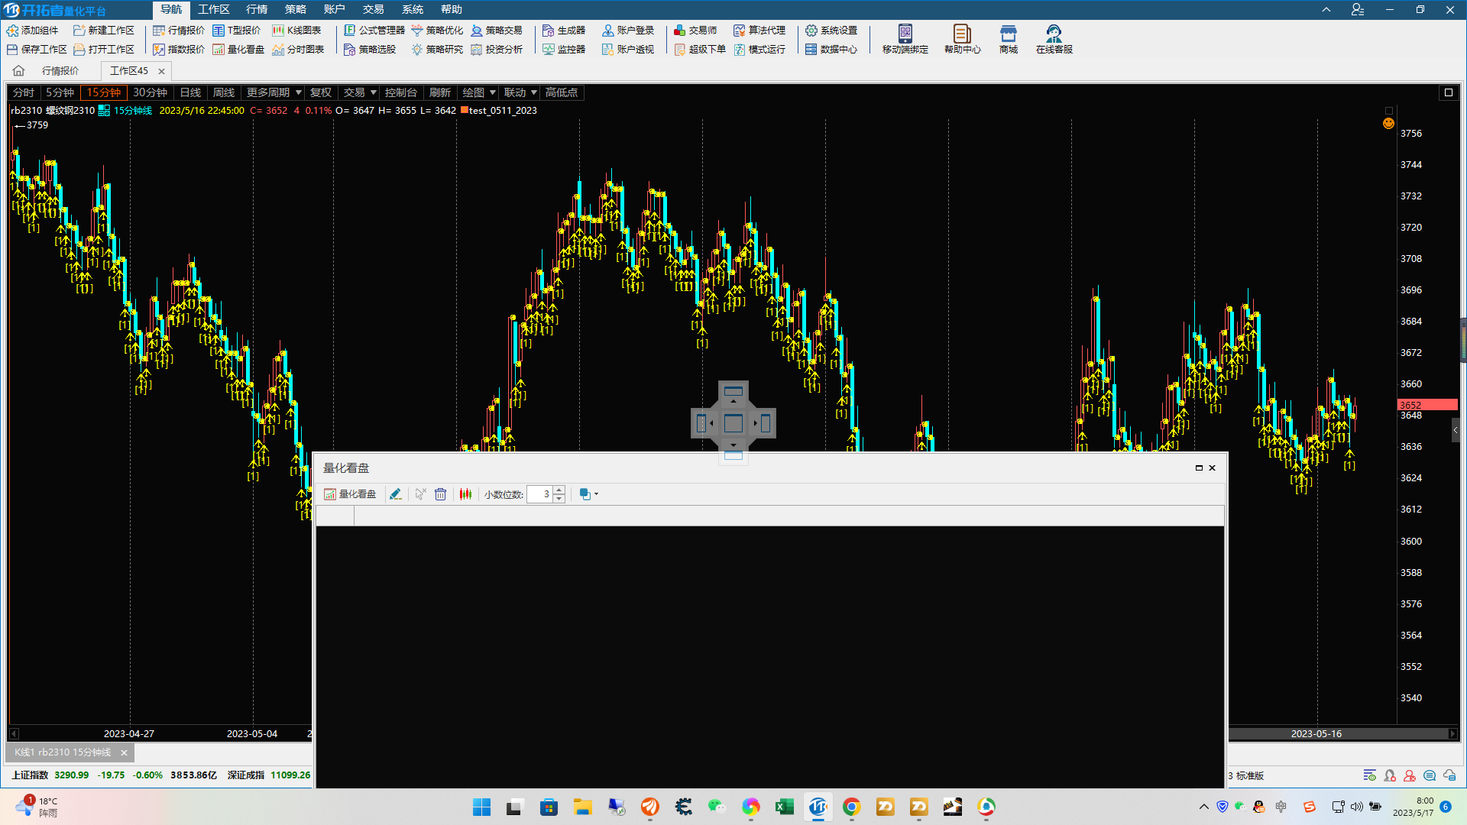The height and width of the screenshot is (825, 1467).
Task: Click the 算法代理 algorithm agent icon
Action: [x=759, y=31]
